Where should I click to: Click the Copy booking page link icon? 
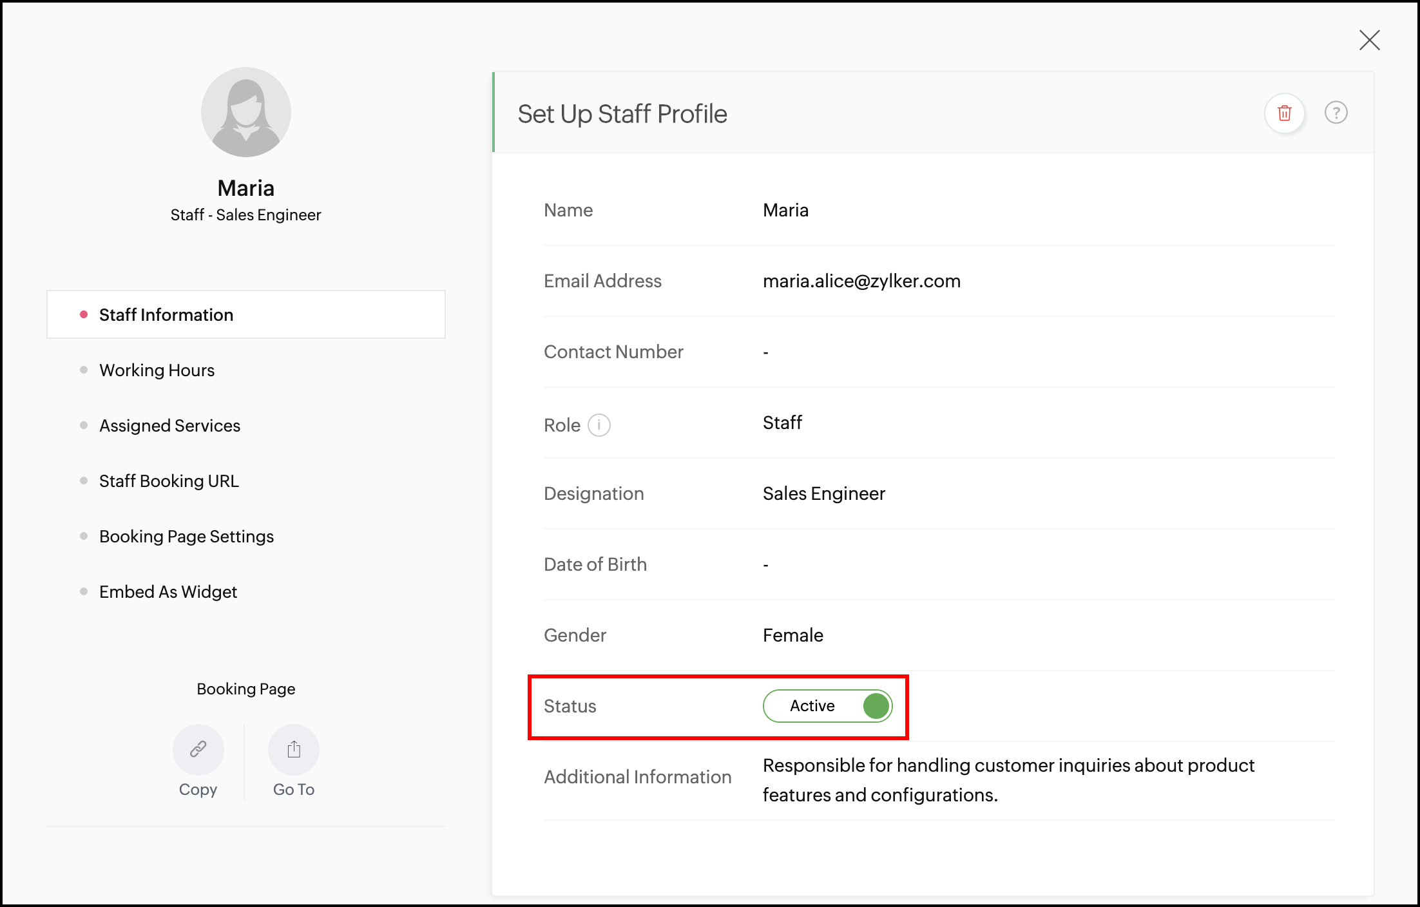tap(198, 749)
